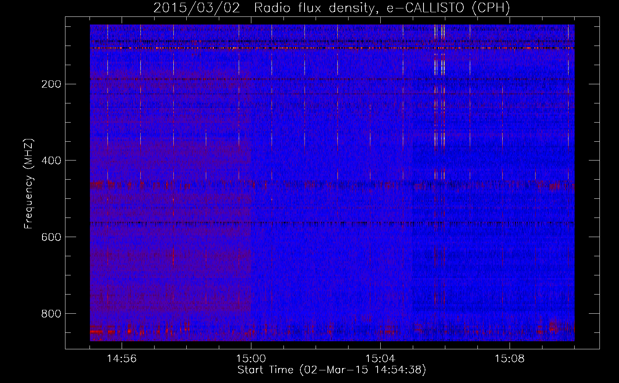The height and width of the screenshot is (383, 619).
Task: Click the "Frequency (MHZ)" axis label
Action: pyautogui.click(x=29, y=184)
